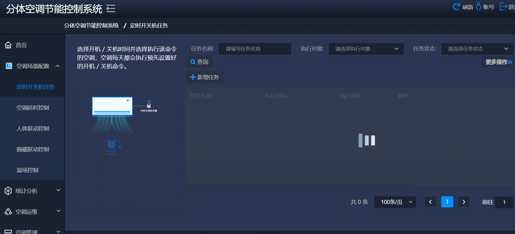
Task: Open the account user icon
Action: 478,7
